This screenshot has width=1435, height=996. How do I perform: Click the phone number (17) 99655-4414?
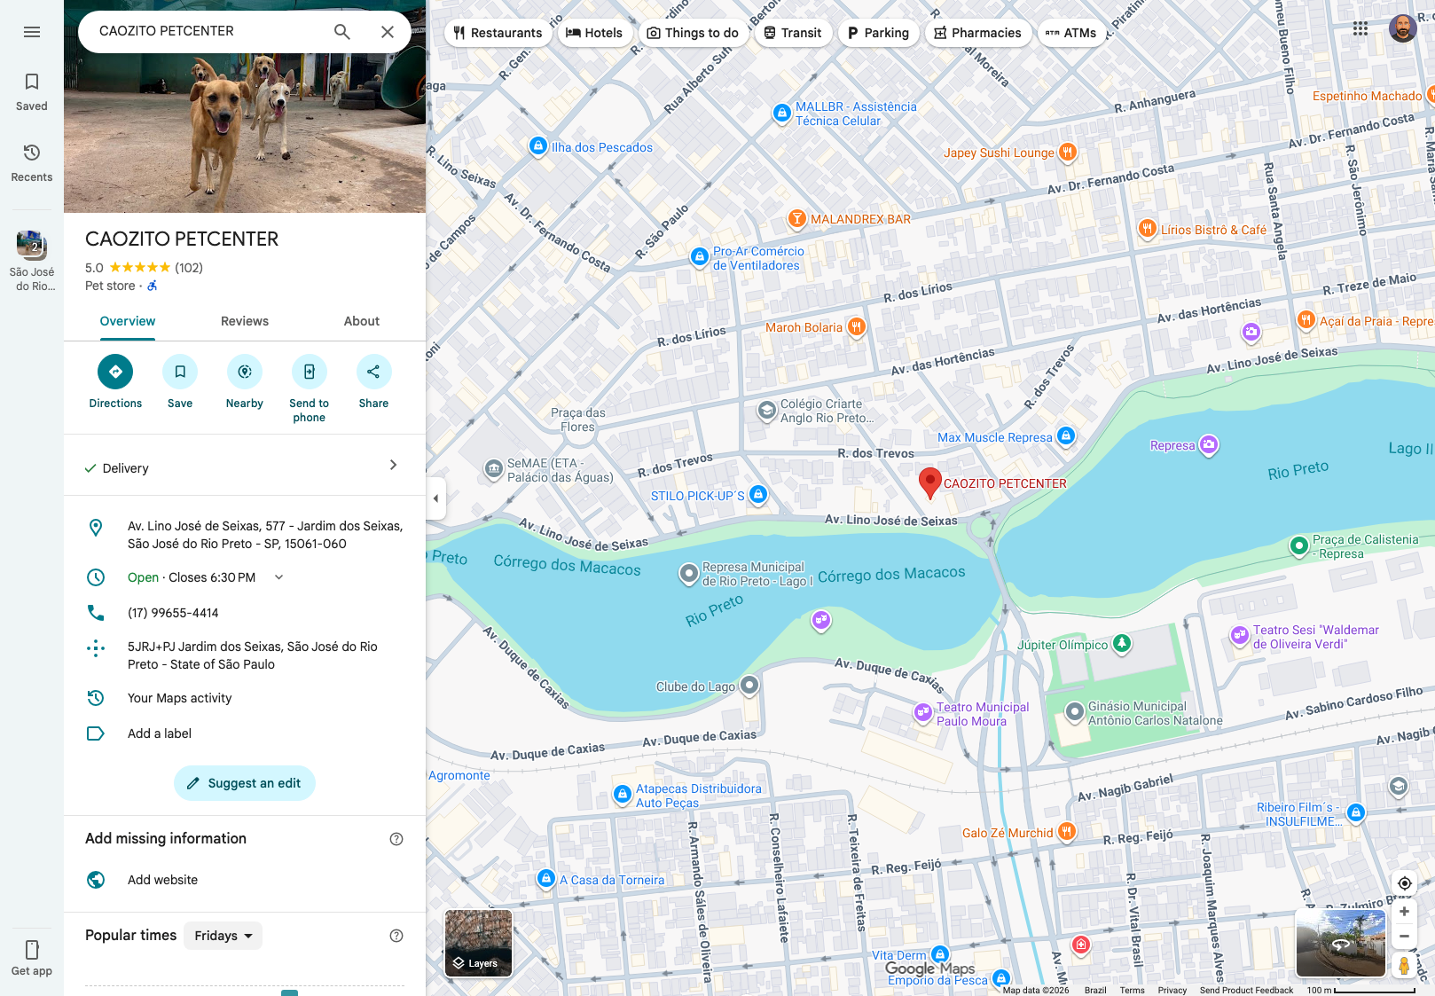coord(173,613)
